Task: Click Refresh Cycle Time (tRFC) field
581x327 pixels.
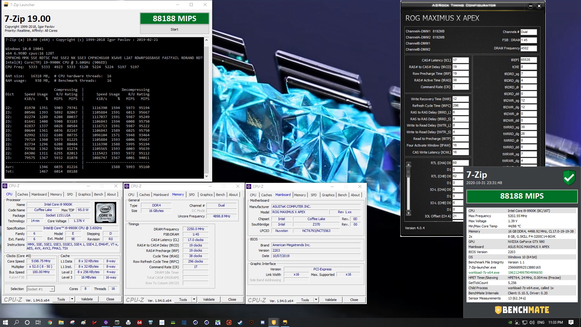Action: pos(461,106)
